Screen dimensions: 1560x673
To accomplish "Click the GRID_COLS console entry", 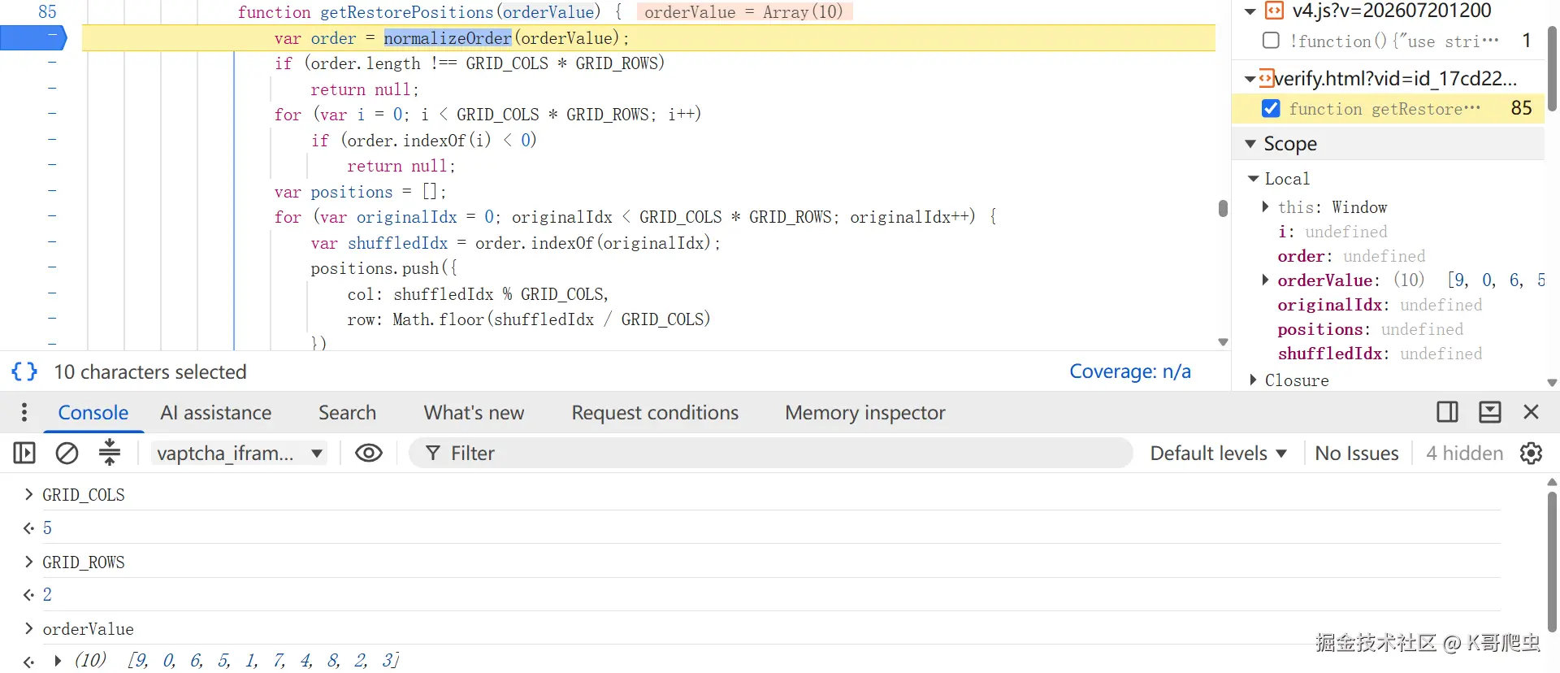I will 84,495.
